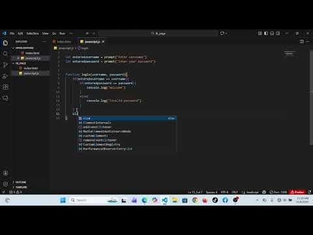Click the Ln 15 cursor position status
The image size is (313, 235).
[195, 192]
